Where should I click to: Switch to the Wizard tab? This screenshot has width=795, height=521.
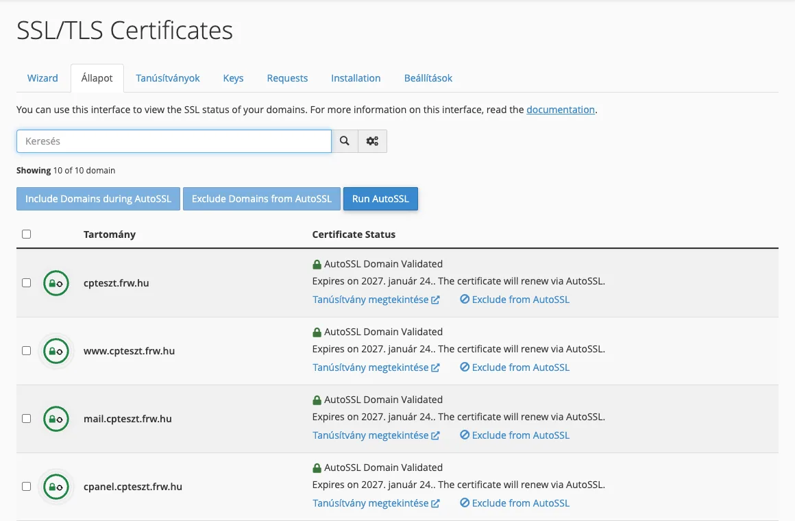pyautogui.click(x=42, y=78)
